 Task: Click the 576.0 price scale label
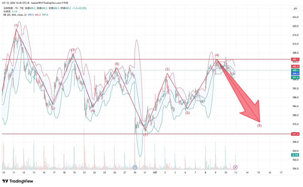click(296, 124)
